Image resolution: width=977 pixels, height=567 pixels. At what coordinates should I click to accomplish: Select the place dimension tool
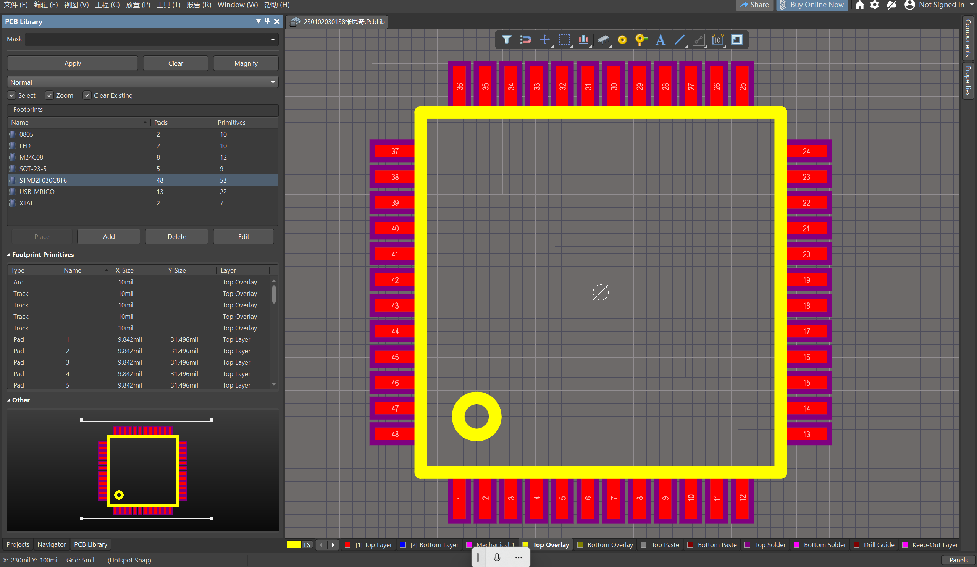click(717, 40)
